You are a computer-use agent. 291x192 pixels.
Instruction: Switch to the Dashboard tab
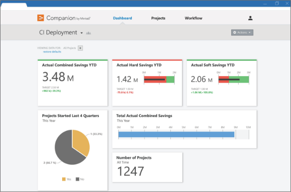coord(123,18)
